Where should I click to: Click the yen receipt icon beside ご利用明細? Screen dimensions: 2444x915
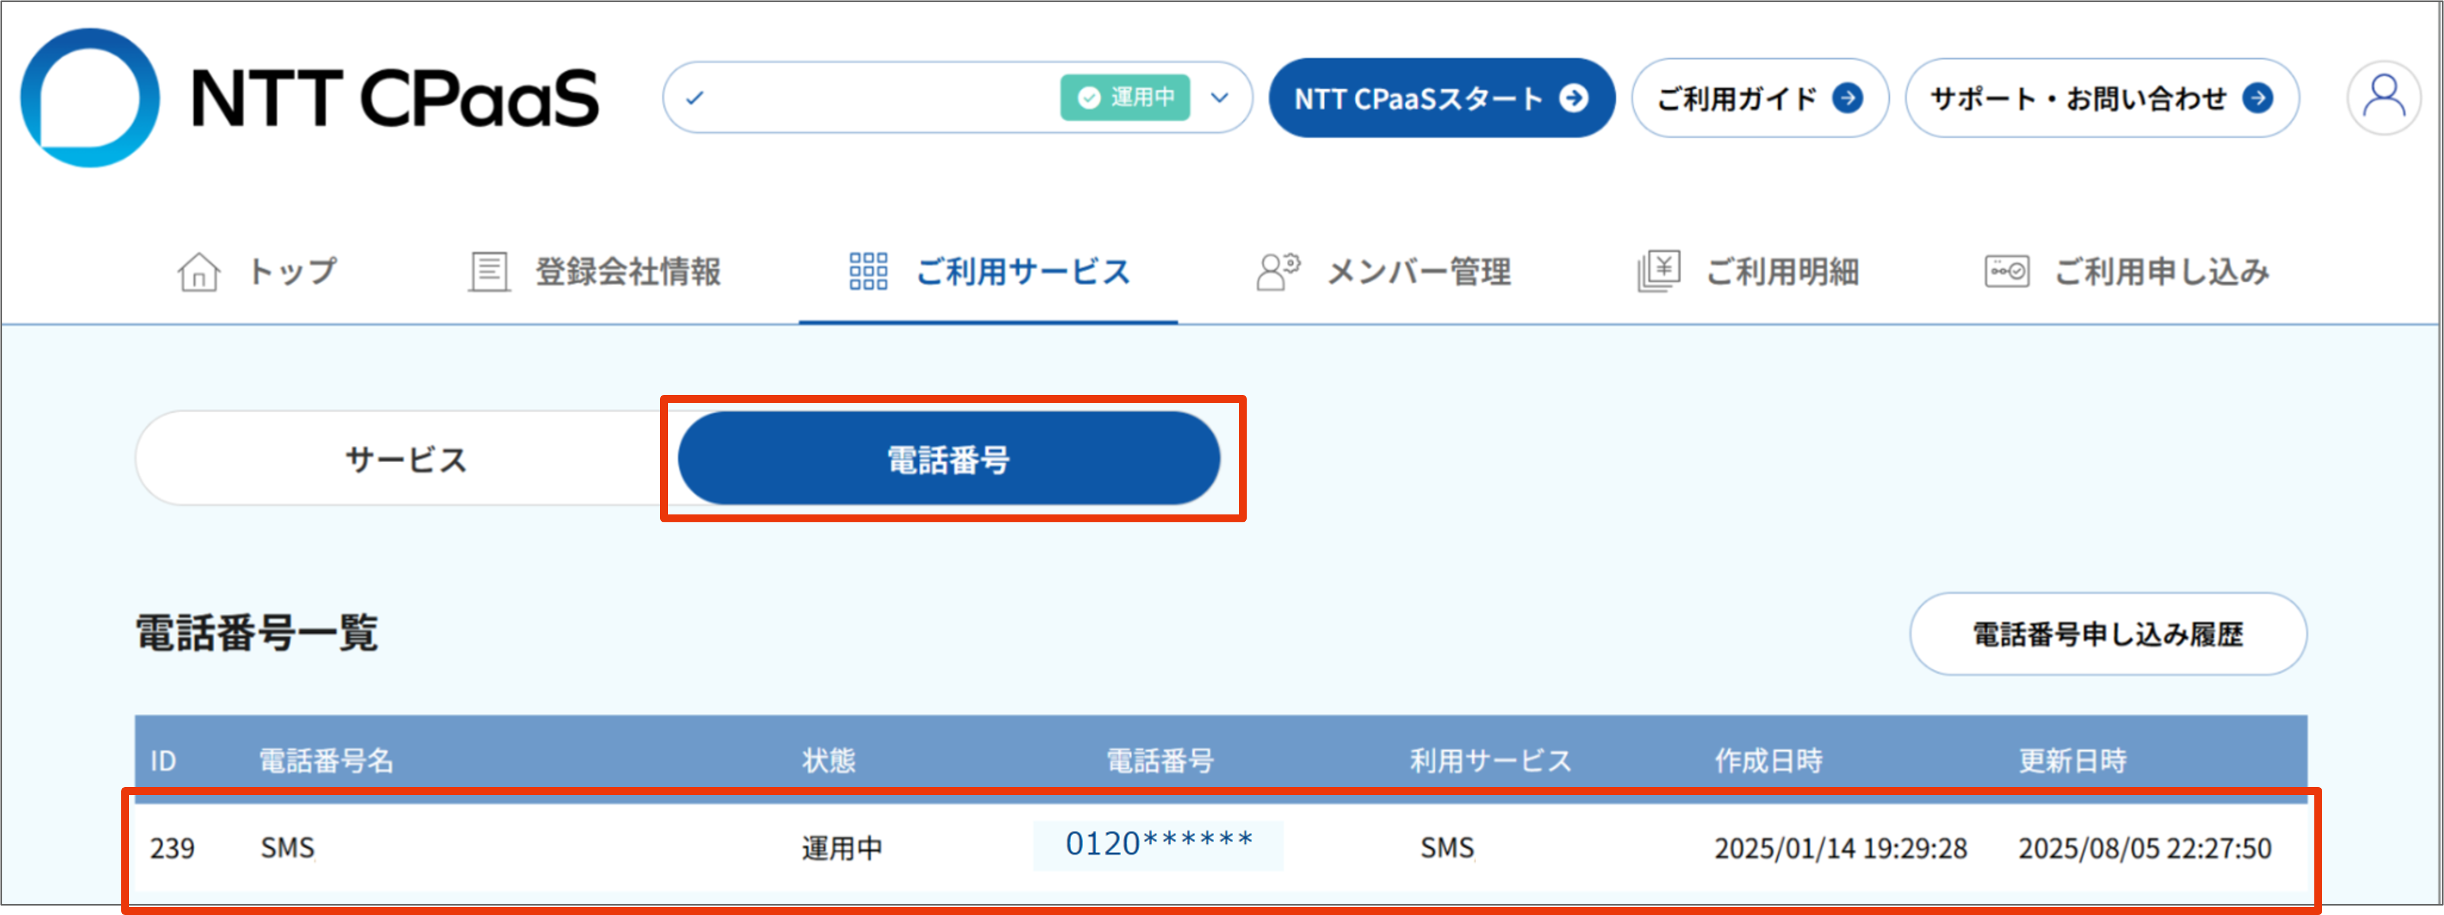click(1658, 272)
